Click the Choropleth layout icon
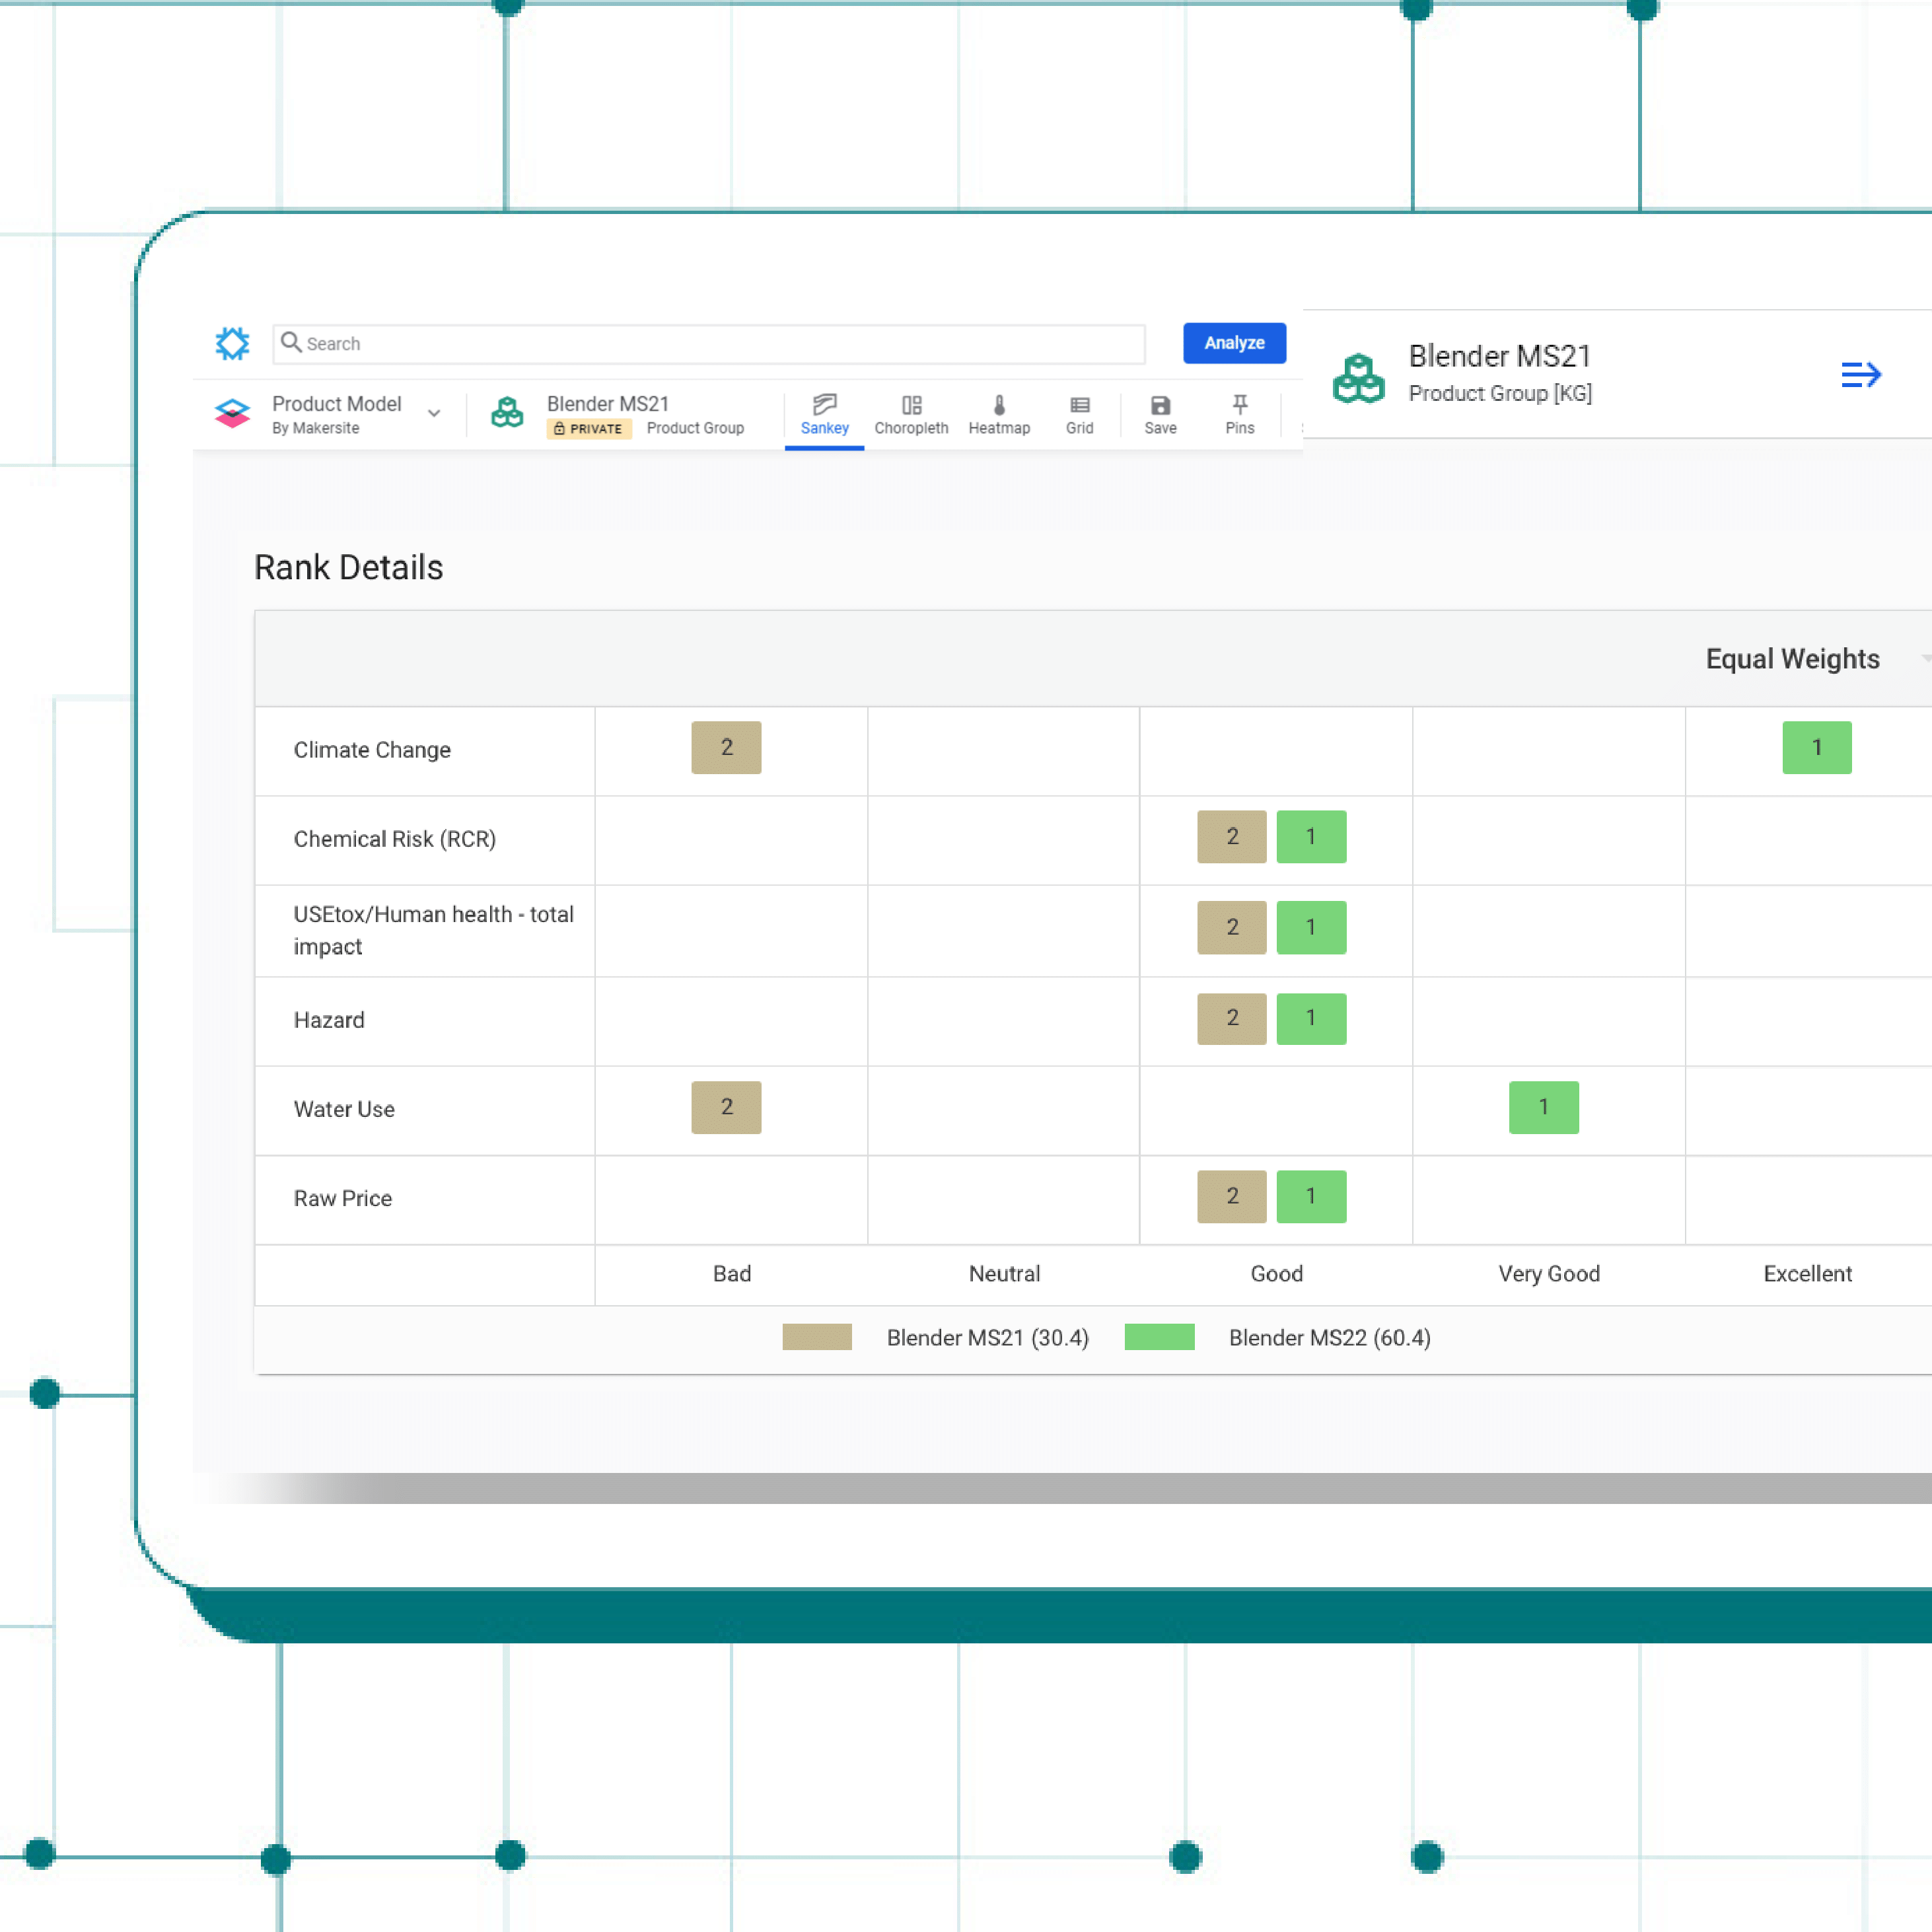This screenshot has height=1932, width=1932. coord(911,405)
